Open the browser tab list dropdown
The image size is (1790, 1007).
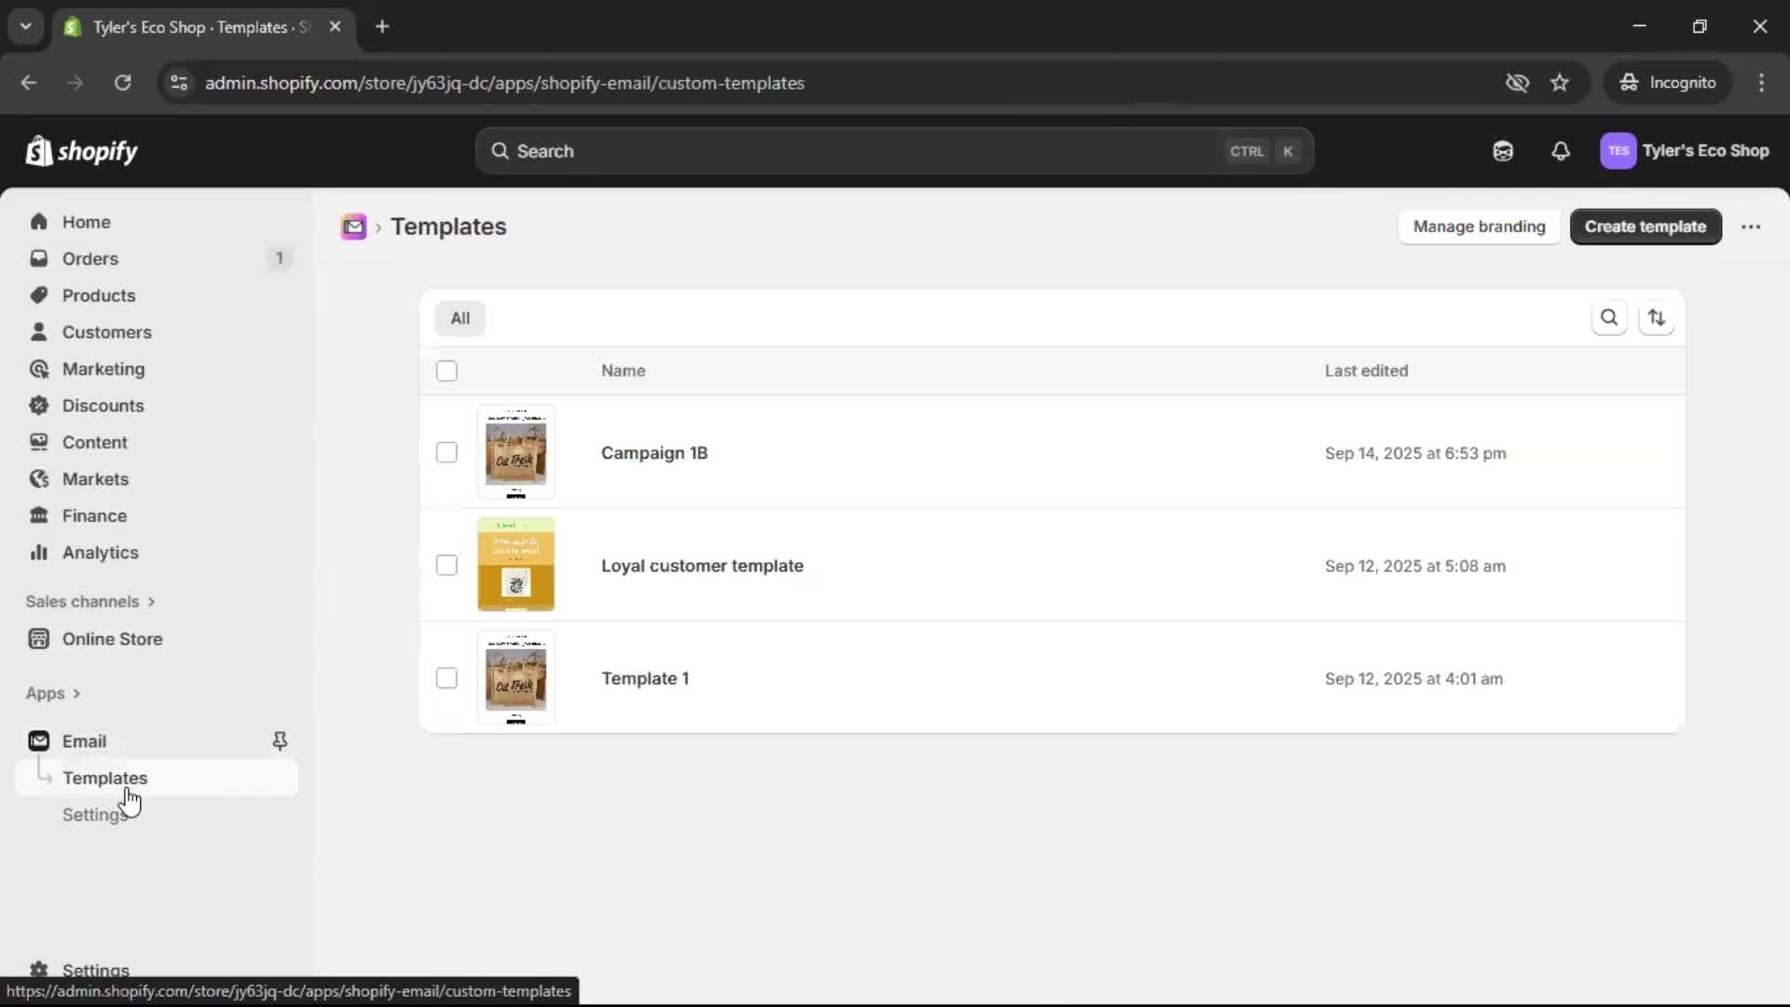pyautogui.click(x=25, y=26)
